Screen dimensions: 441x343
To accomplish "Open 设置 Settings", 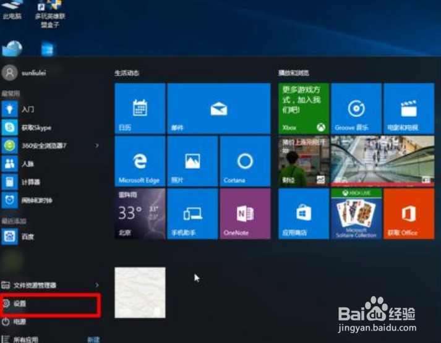I will click(51, 303).
